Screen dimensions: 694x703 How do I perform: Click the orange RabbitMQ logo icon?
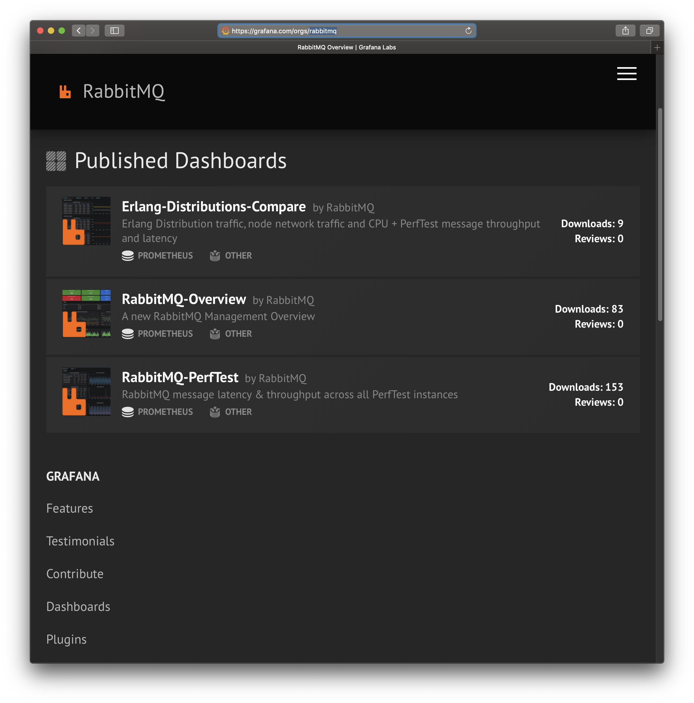(65, 92)
